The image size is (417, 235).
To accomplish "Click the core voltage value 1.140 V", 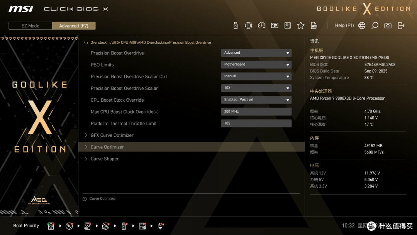I will coord(371,118).
